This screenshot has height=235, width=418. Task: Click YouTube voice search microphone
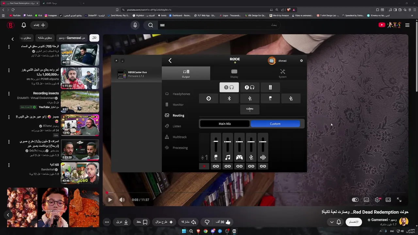(x=135, y=25)
